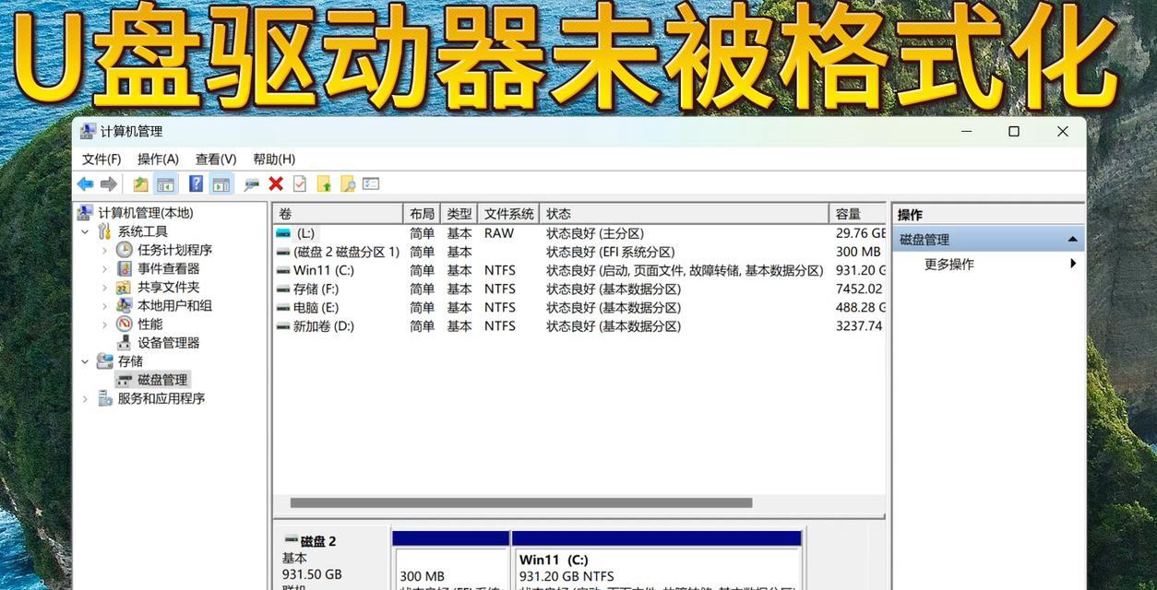1157x590 pixels.
Task: Open the 查看(V) menu
Action: (x=216, y=159)
